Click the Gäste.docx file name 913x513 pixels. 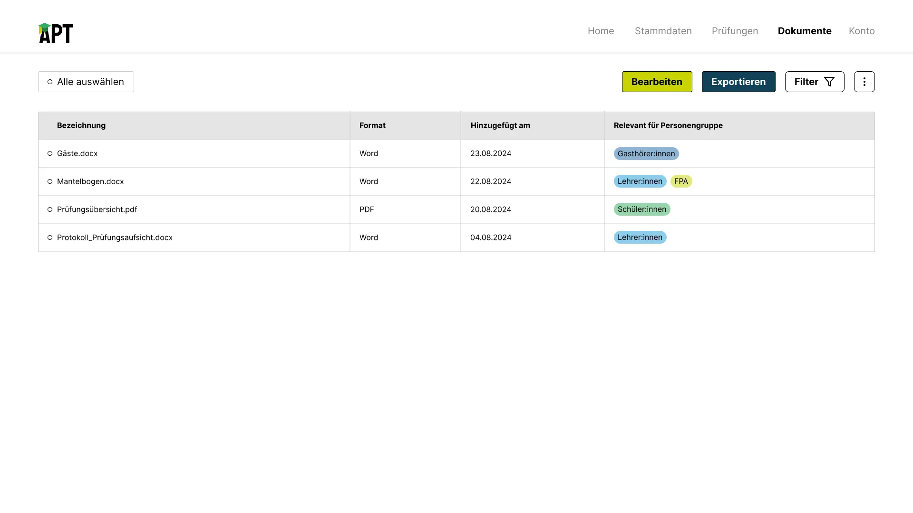(77, 153)
